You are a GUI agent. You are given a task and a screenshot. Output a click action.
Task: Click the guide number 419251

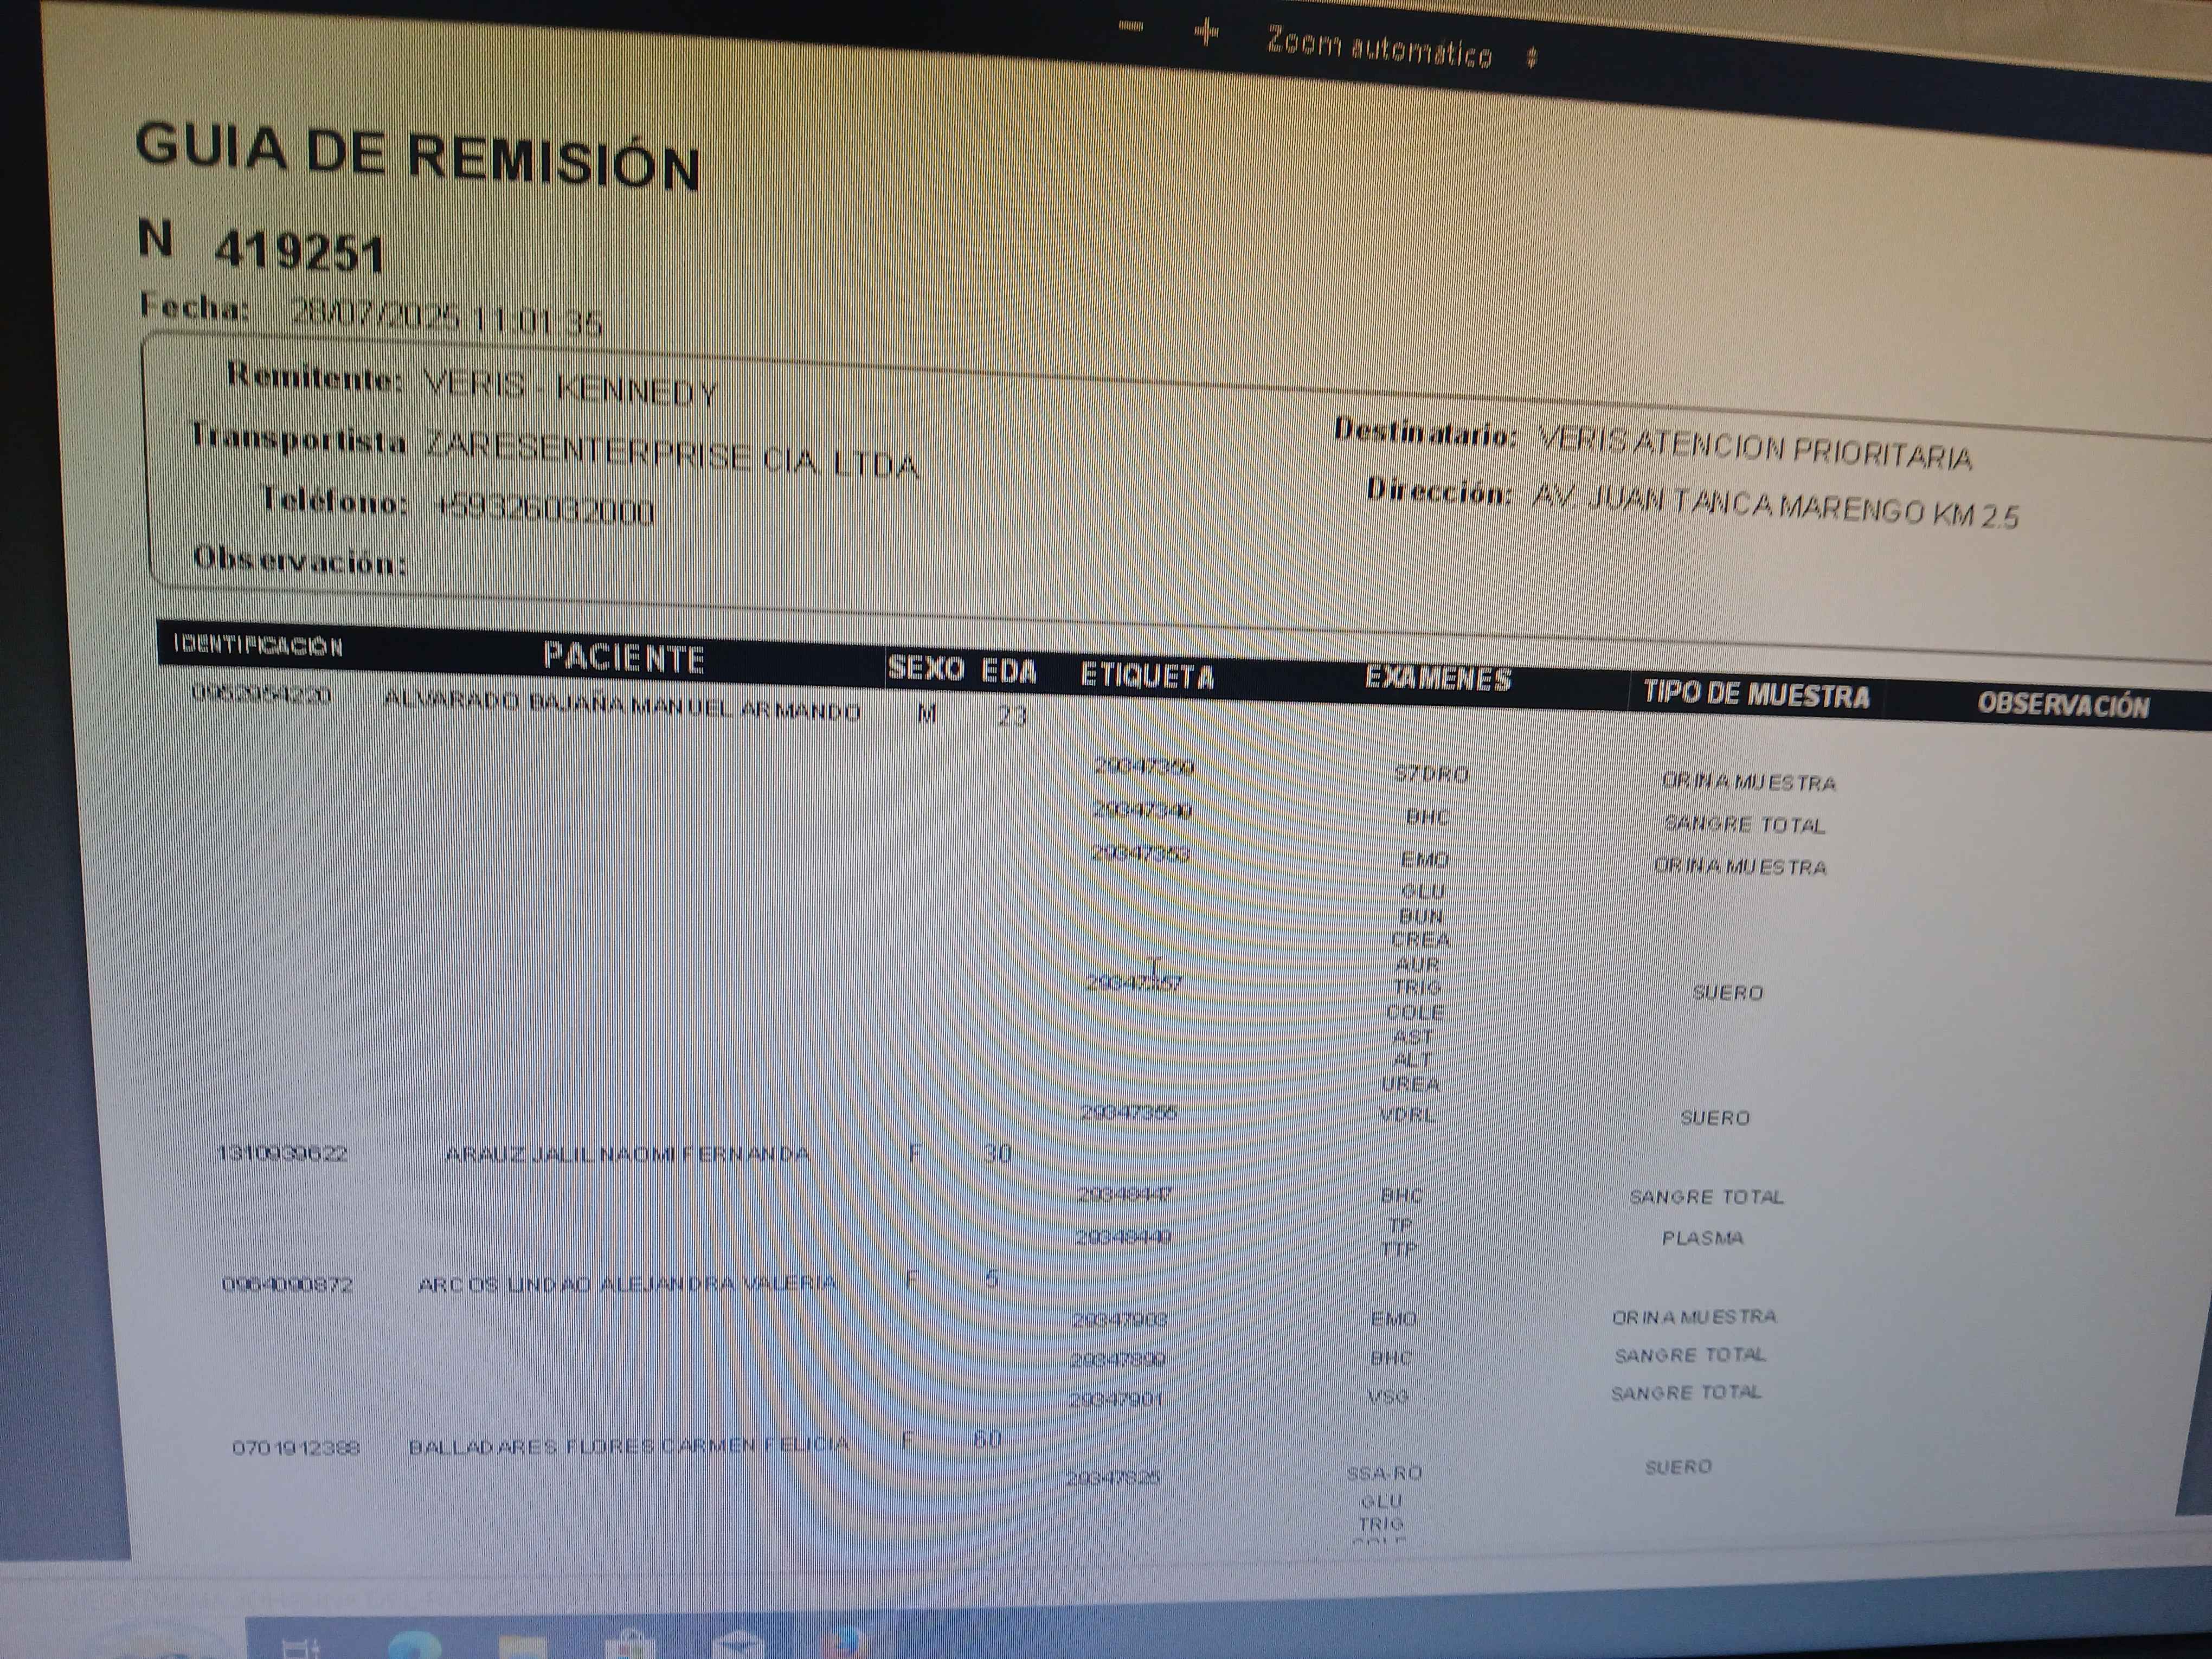(x=299, y=251)
